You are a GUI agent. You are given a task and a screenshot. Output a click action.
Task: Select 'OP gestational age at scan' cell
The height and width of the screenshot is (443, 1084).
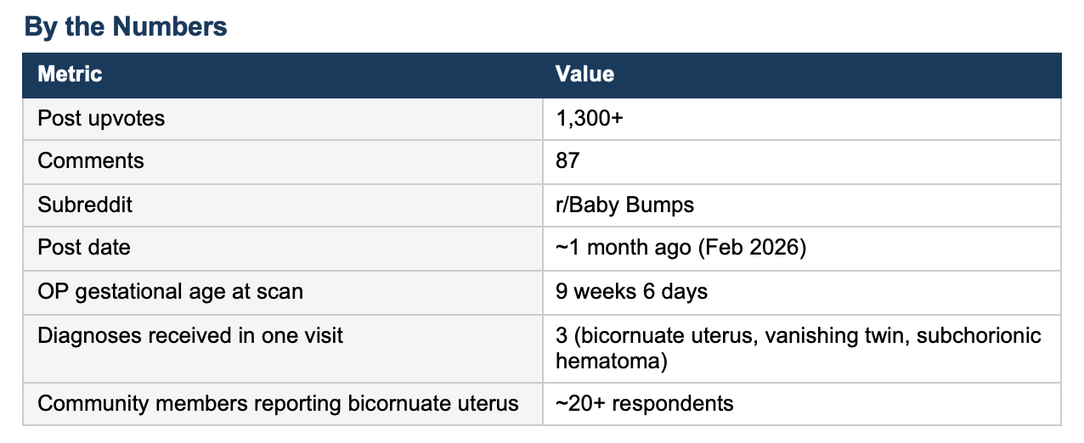click(x=283, y=292)
